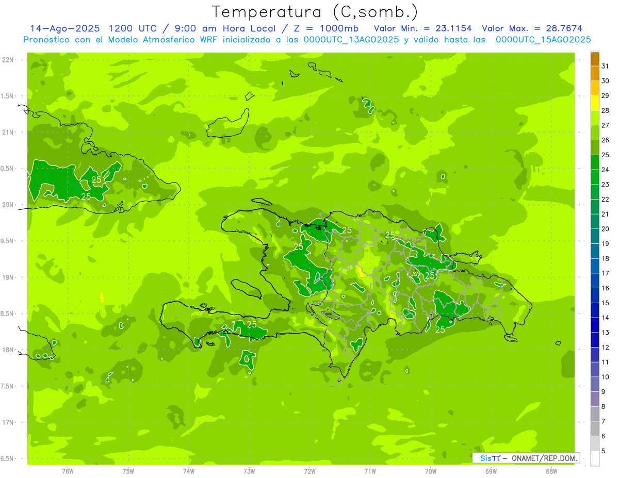Click the '76W' longitude axis label
619x478 pixels.
click(68, 471)
